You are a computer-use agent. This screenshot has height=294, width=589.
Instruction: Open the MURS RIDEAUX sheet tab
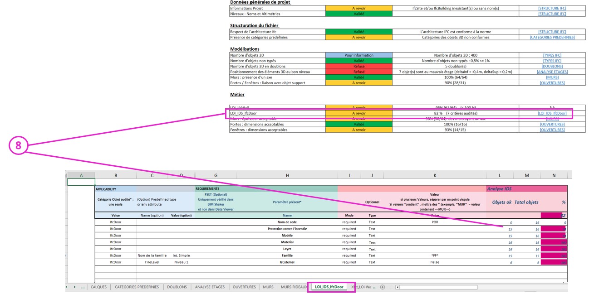coord(294,287)
